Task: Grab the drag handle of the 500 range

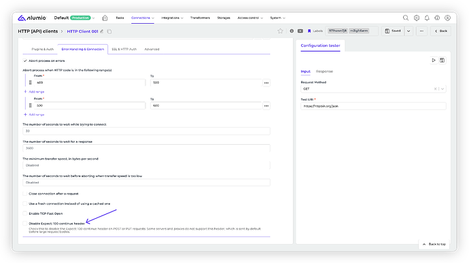Action: tap(30, 105)
